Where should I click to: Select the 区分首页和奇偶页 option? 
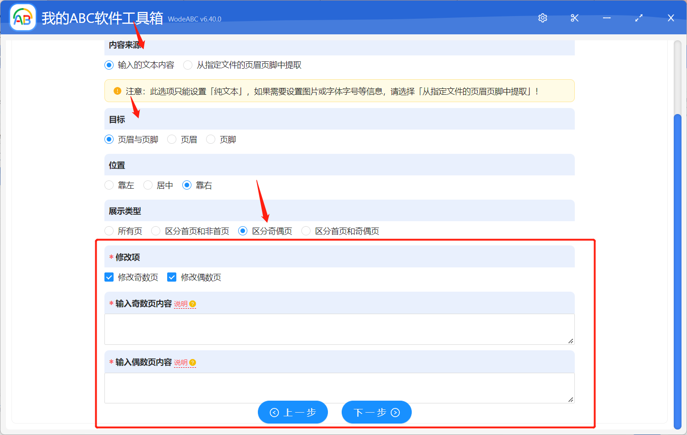(305, 231)
